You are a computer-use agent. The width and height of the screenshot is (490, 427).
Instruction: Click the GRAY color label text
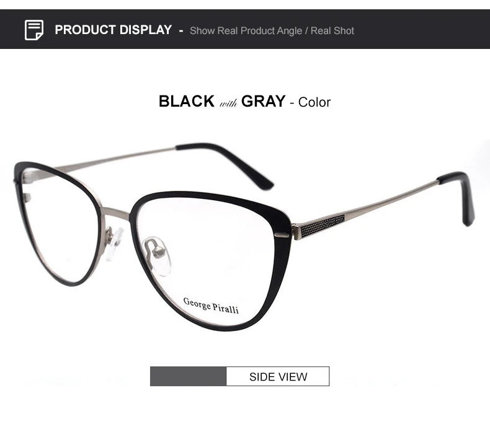click(x=264, y=101)
